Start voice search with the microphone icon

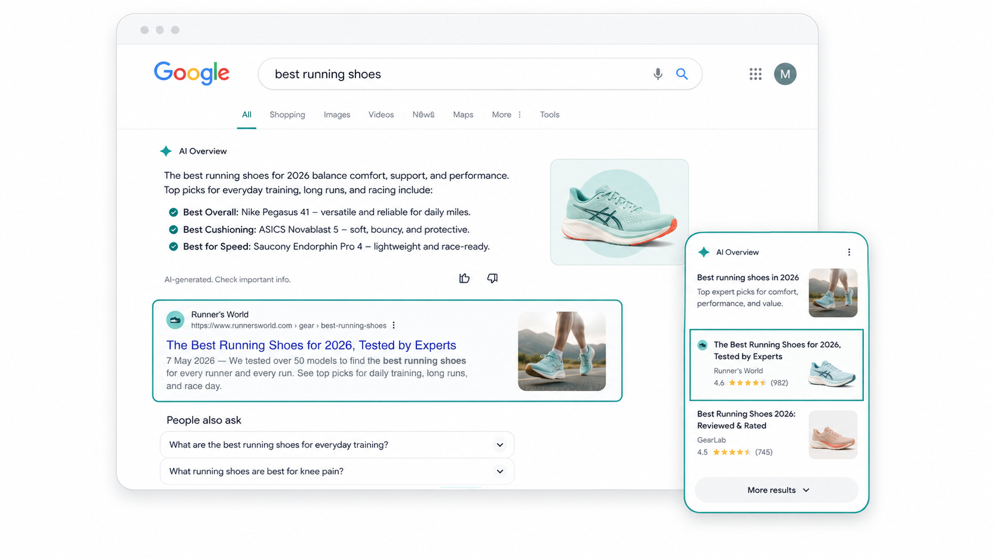[x=658, y=74]
